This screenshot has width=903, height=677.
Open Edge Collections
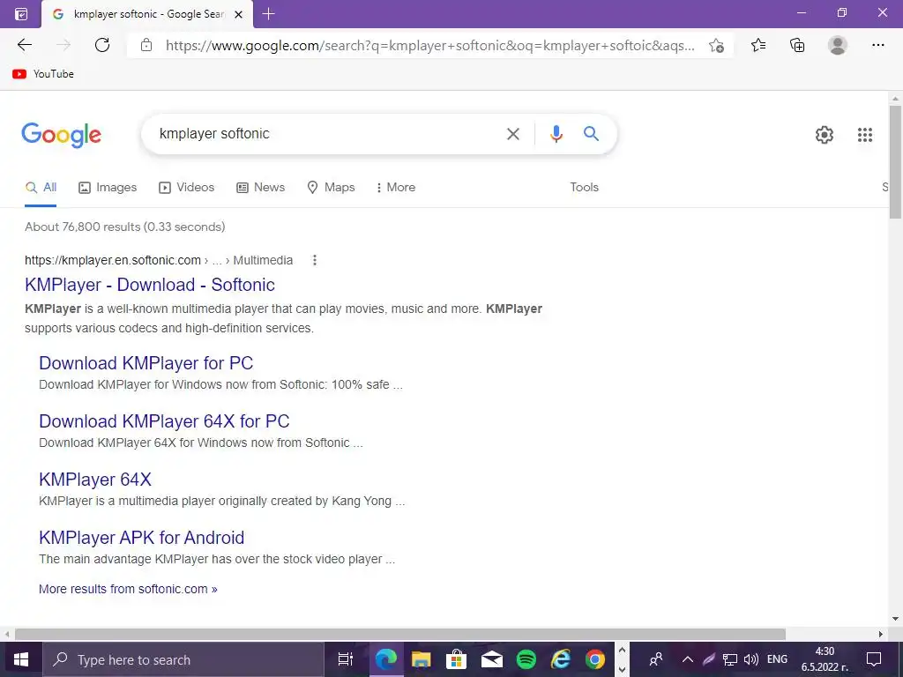tap(797, 45)
